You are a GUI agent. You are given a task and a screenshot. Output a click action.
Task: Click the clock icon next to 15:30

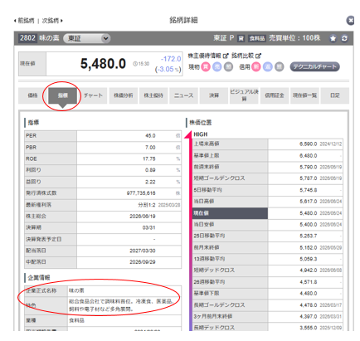[135, 64]
